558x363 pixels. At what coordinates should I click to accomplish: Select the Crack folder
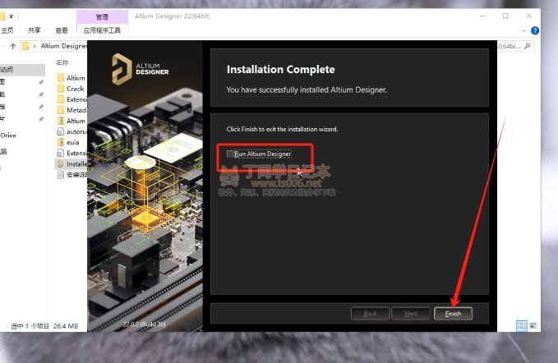pos(71,89)
